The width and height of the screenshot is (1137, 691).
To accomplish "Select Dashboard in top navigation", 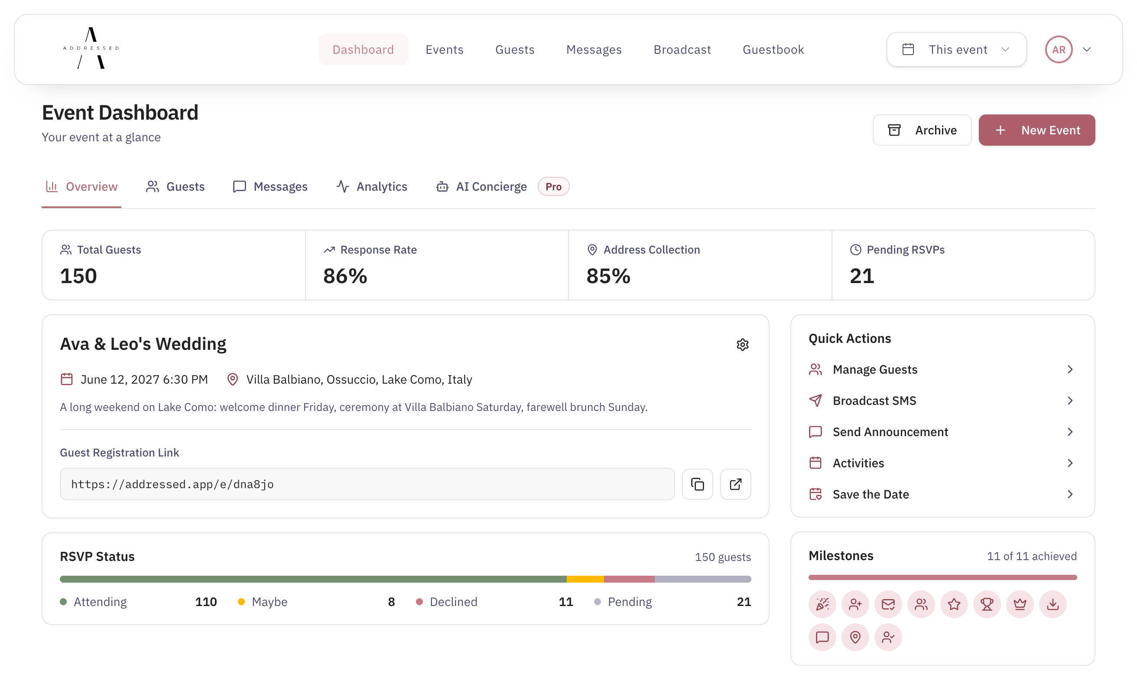I will [363, 49].
